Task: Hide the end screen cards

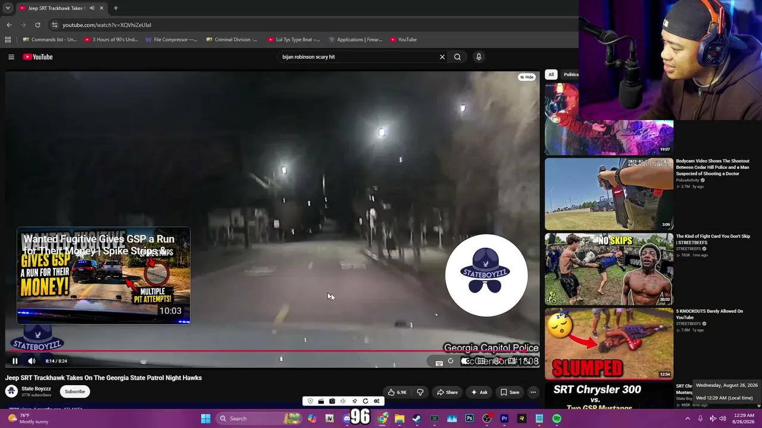Action: click(526, 77)
